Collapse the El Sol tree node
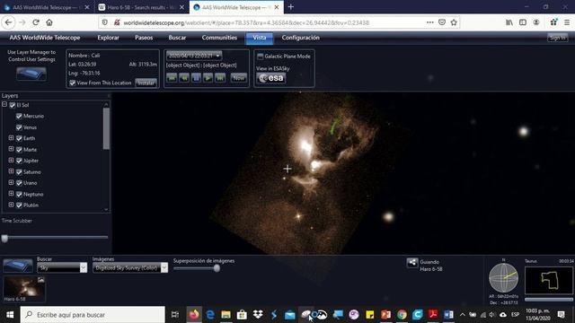The width and height of the screenshot is (575, 323). click(4, 104)
